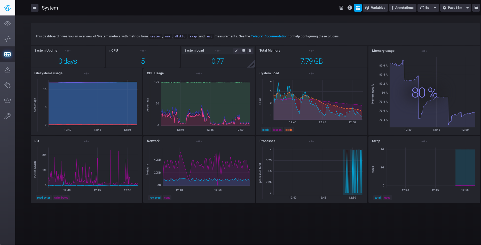Viewport: 481px width, 245px height.
Task: Click the drag dots on the Network cell
Action: coord(199,141)
